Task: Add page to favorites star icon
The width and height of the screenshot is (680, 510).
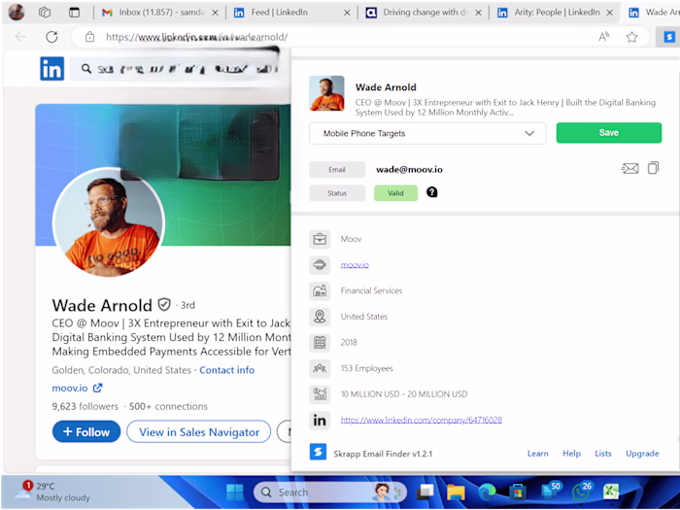Action: [631, 37]
